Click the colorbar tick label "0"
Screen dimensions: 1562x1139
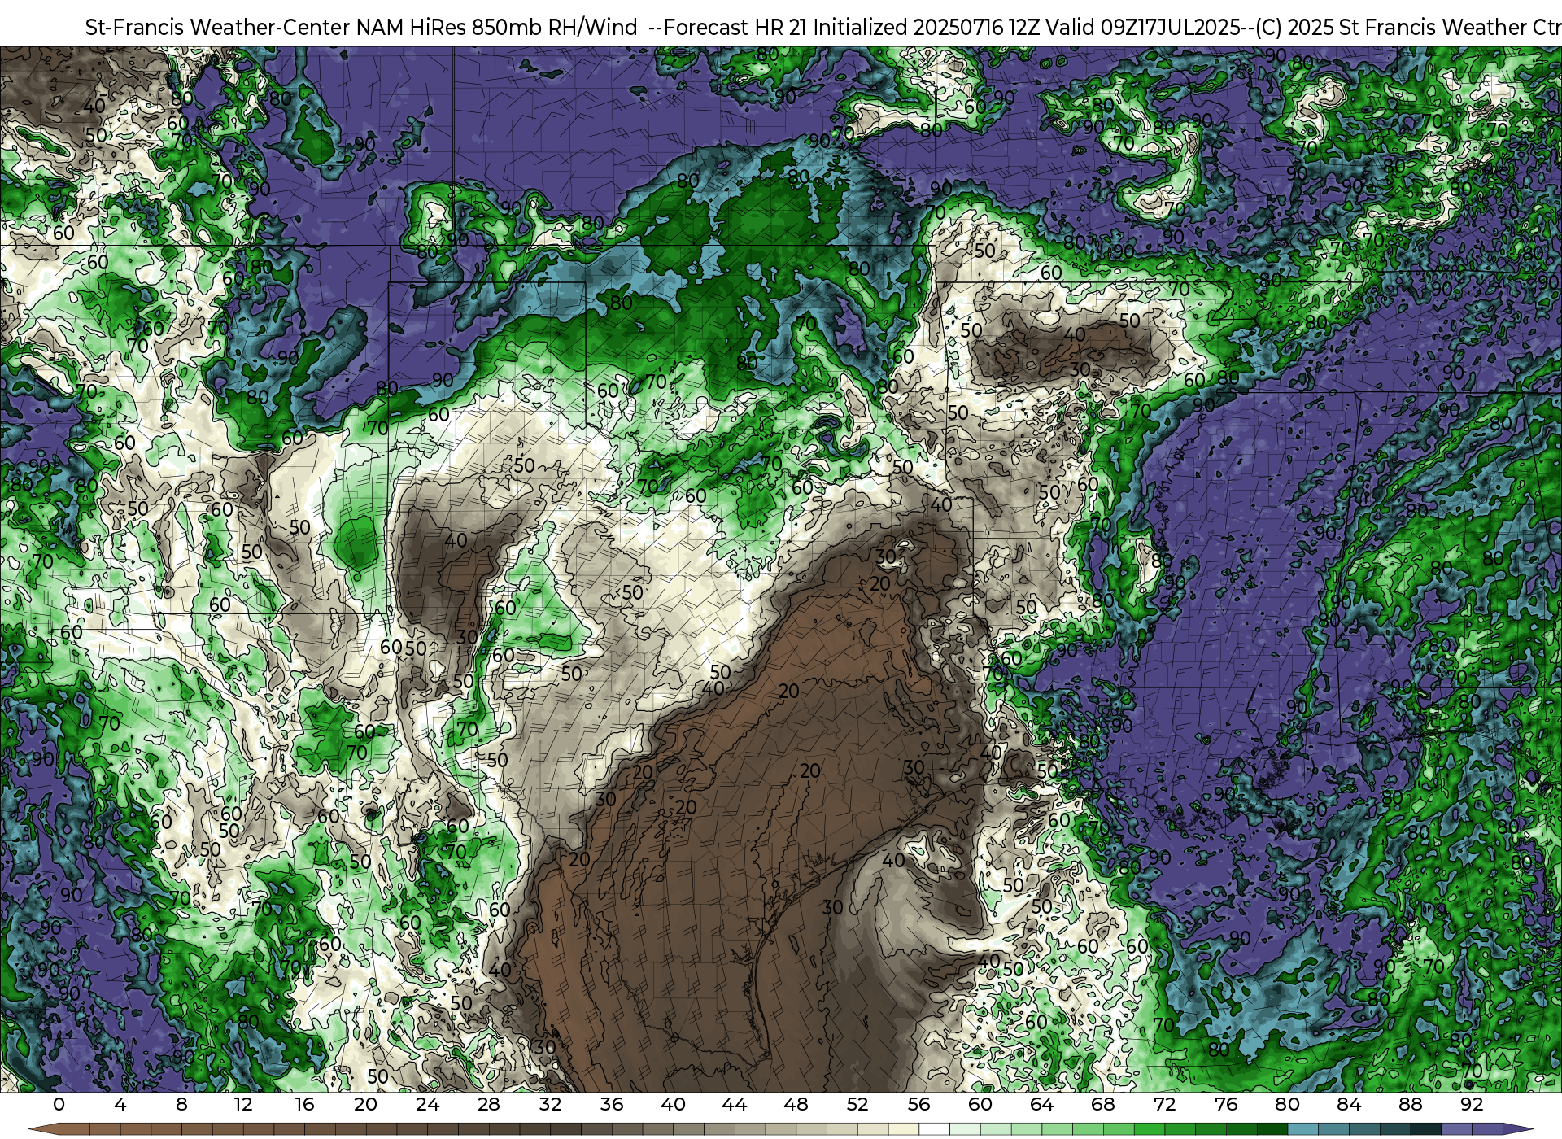coord(59,1105)
